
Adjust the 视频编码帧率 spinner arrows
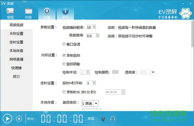click(94, 27)
